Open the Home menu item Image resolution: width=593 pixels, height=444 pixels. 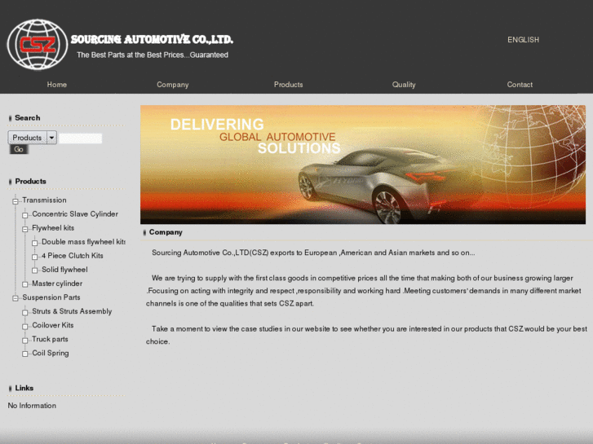pos(57,85)
